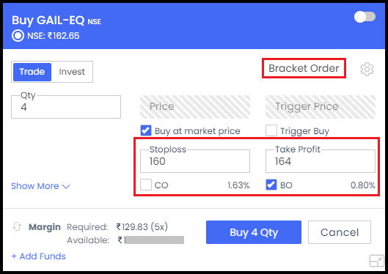Uncheck Buy at market price

(146, 130)
